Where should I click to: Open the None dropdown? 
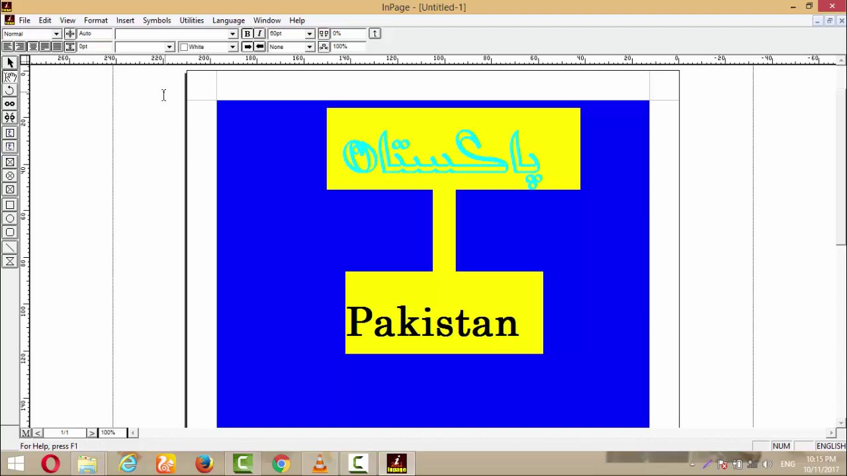[309, 46]
